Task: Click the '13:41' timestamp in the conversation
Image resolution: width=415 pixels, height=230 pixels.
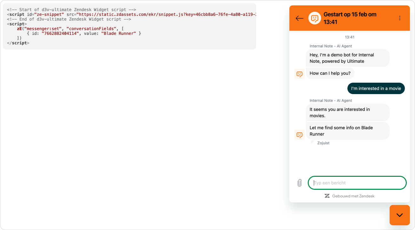Action: [349, 37]
